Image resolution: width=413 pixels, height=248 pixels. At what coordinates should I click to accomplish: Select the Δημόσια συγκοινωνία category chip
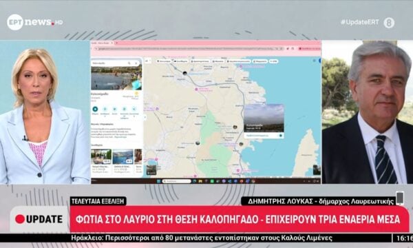(238, 61)
